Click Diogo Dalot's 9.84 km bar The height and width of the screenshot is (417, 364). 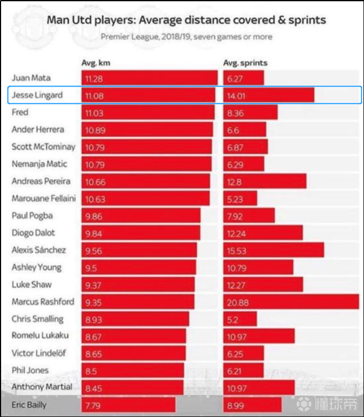click(x=141, y=233)
